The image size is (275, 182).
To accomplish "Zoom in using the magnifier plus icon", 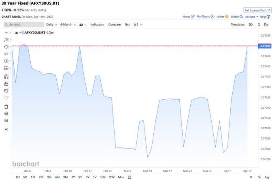I will [6, 114].
